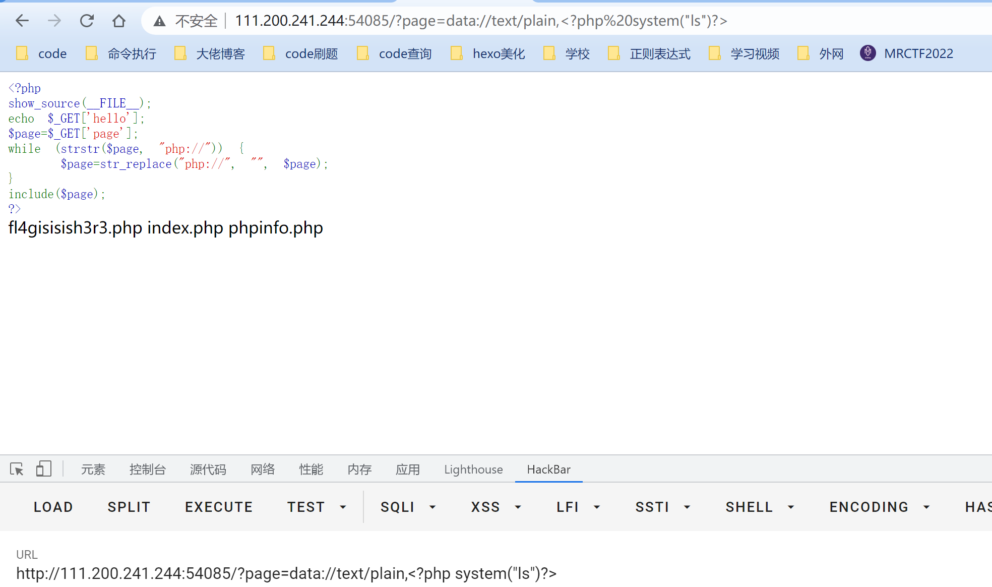Image resolution: width=992 pixels, height=587 pixels.
Task: Click the HackBar LOAD button
Action: click(x=53, y=507)
